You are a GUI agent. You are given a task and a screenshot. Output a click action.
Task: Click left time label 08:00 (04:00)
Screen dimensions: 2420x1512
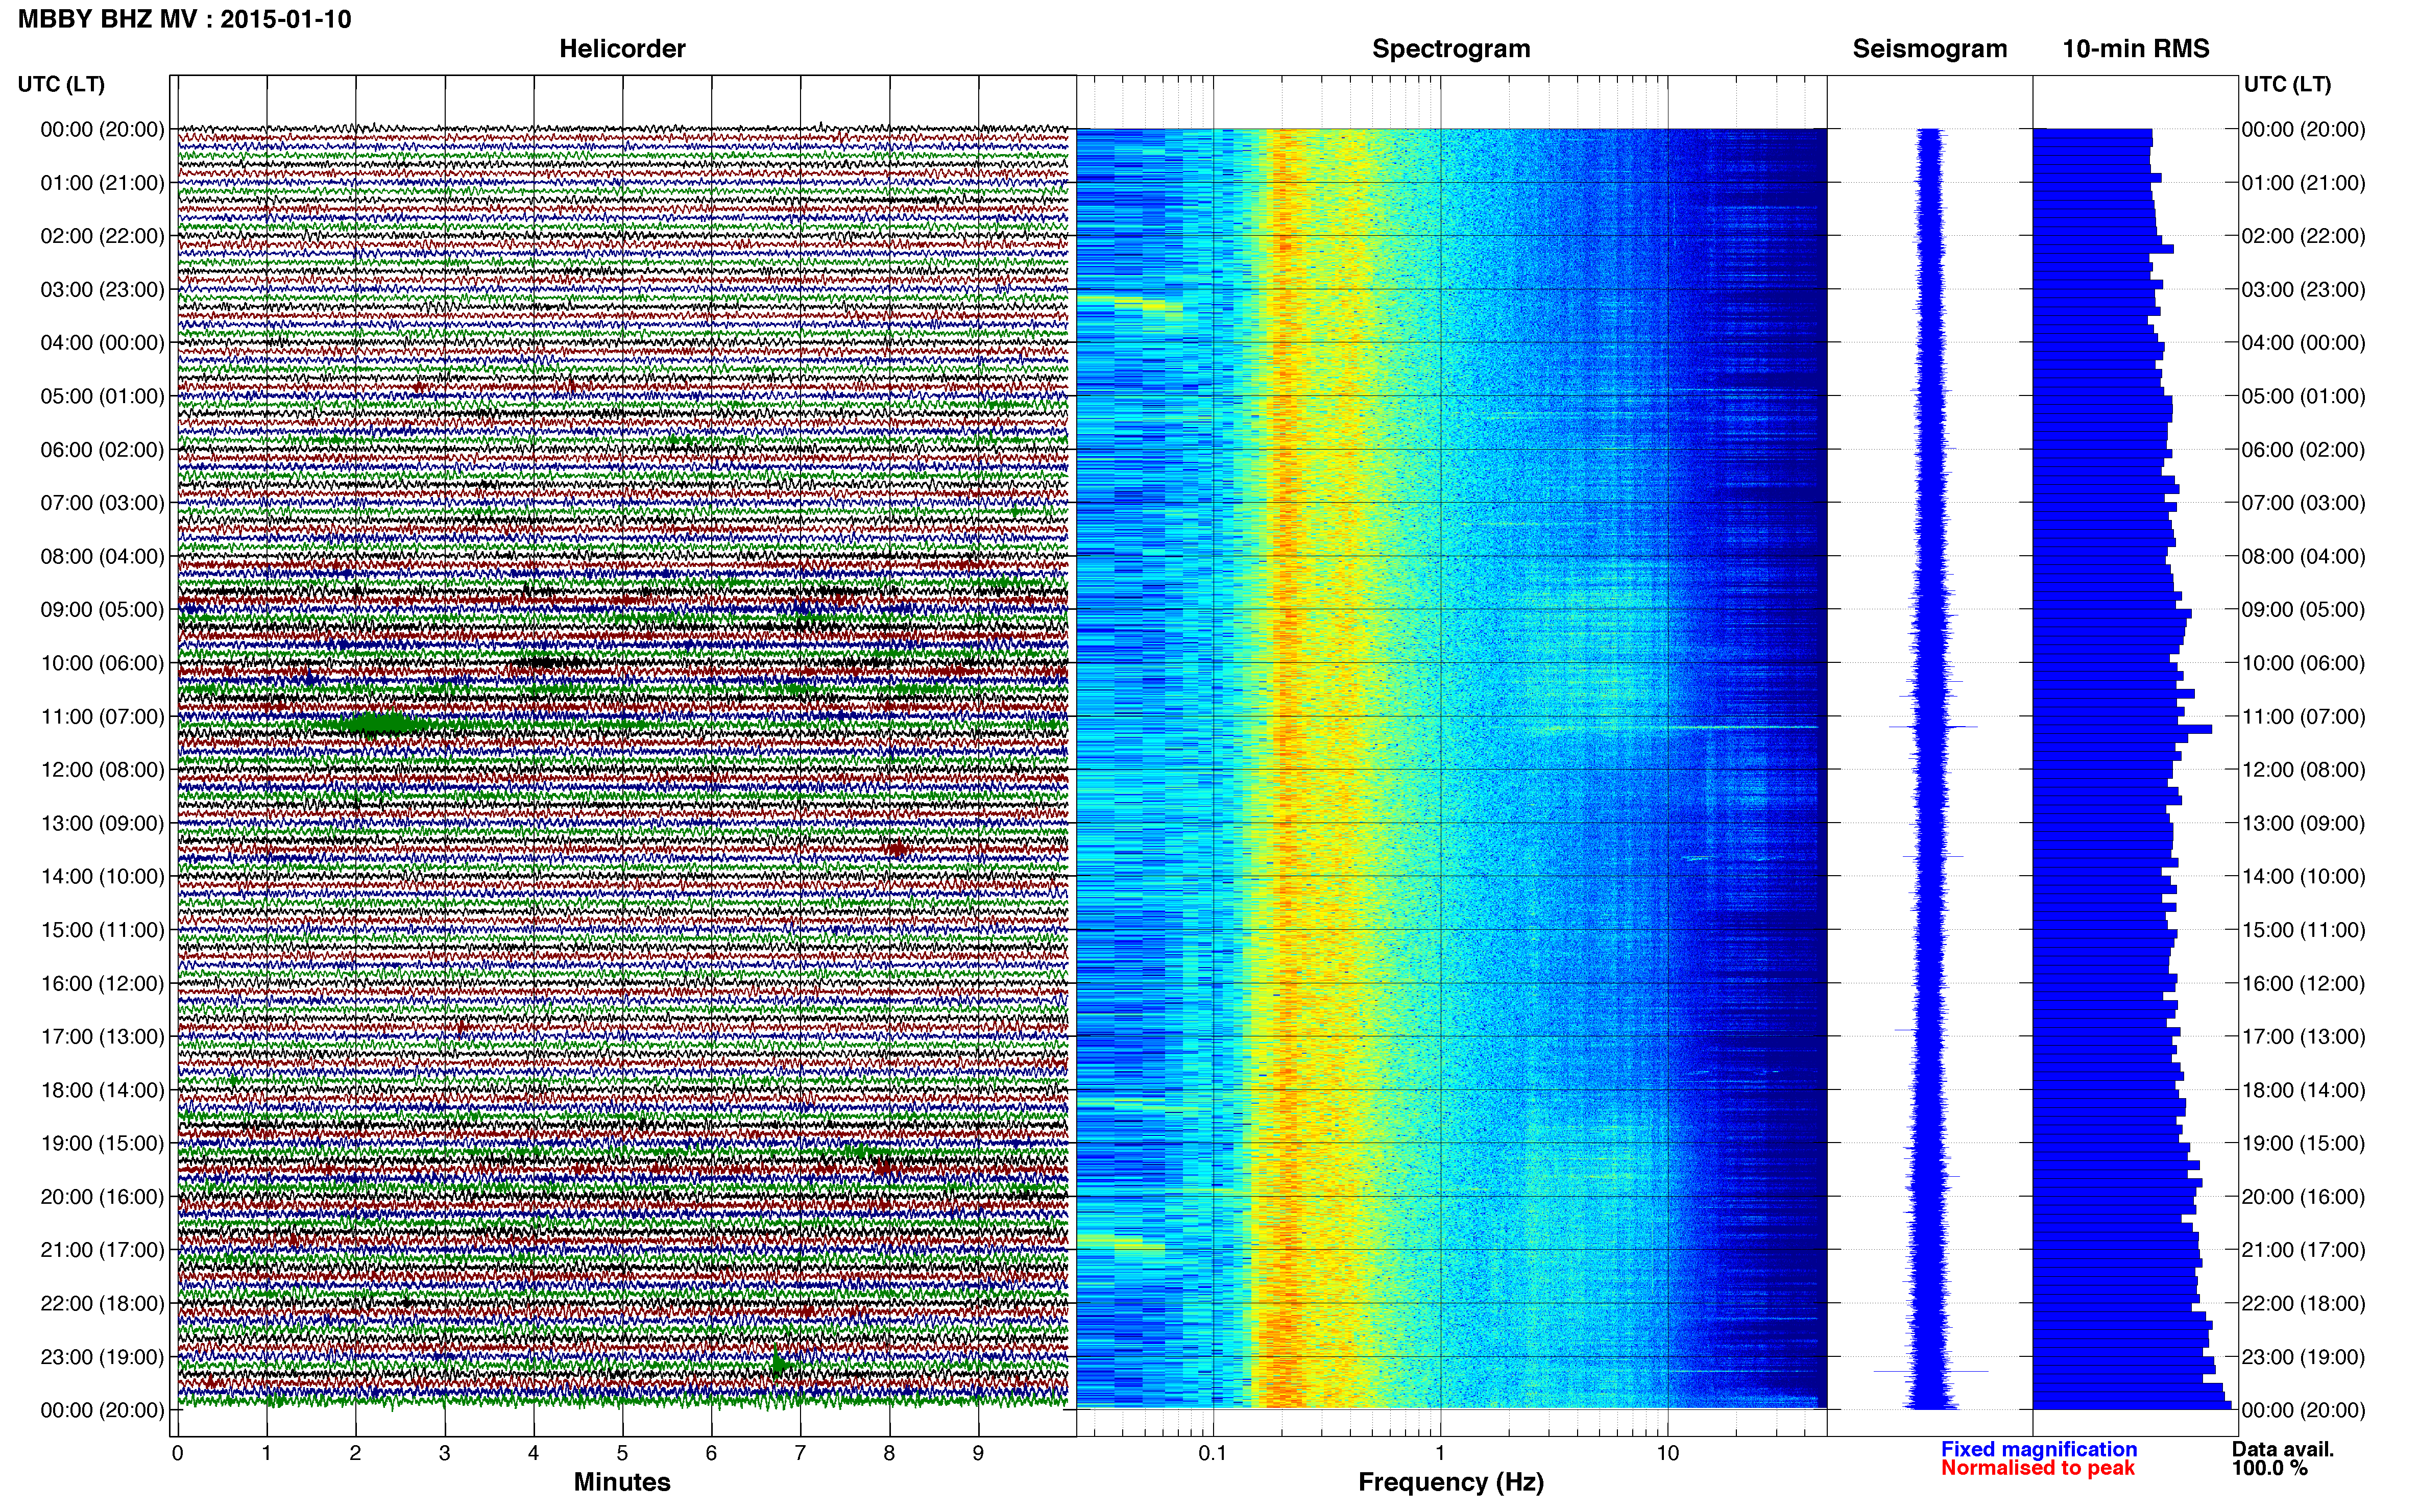102,556
